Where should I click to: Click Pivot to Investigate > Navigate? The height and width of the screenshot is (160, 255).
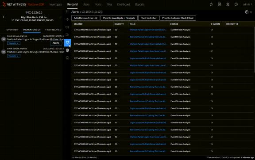point(119,18)
